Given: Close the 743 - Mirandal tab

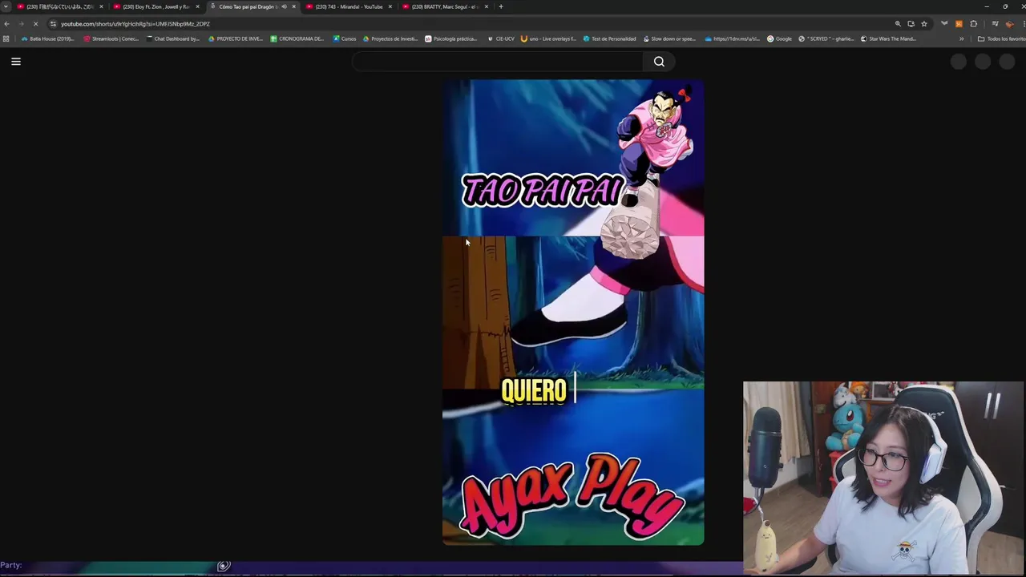Looking at the screenshot, I should click(x=390, y=6).
